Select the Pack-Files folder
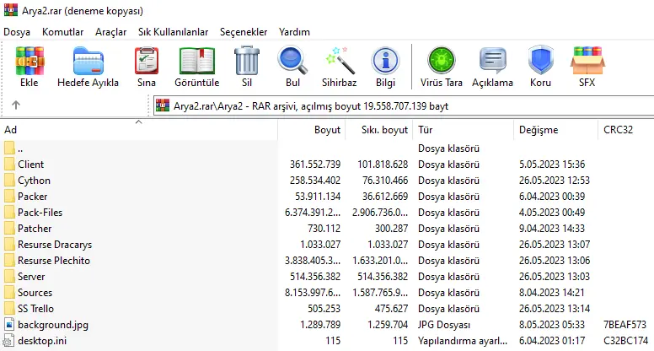The image size is (654, 351). pyautogui.click(x=40, y=213)
